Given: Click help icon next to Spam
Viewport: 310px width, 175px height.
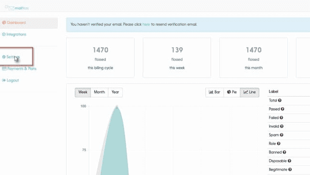Looking at the screenshot, I should coord(281,135).
